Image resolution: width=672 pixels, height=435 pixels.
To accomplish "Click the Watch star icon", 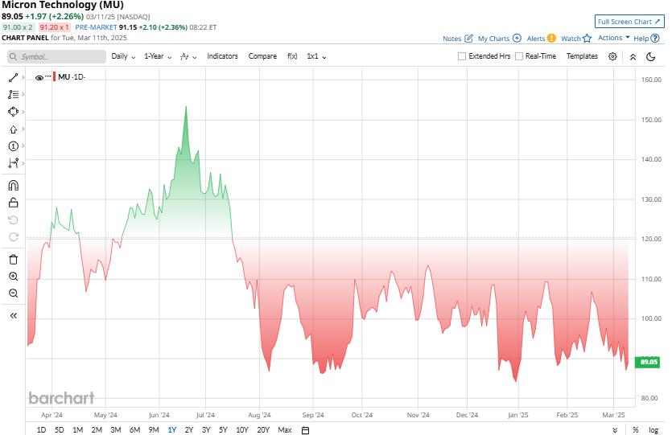I will (587, 38).
